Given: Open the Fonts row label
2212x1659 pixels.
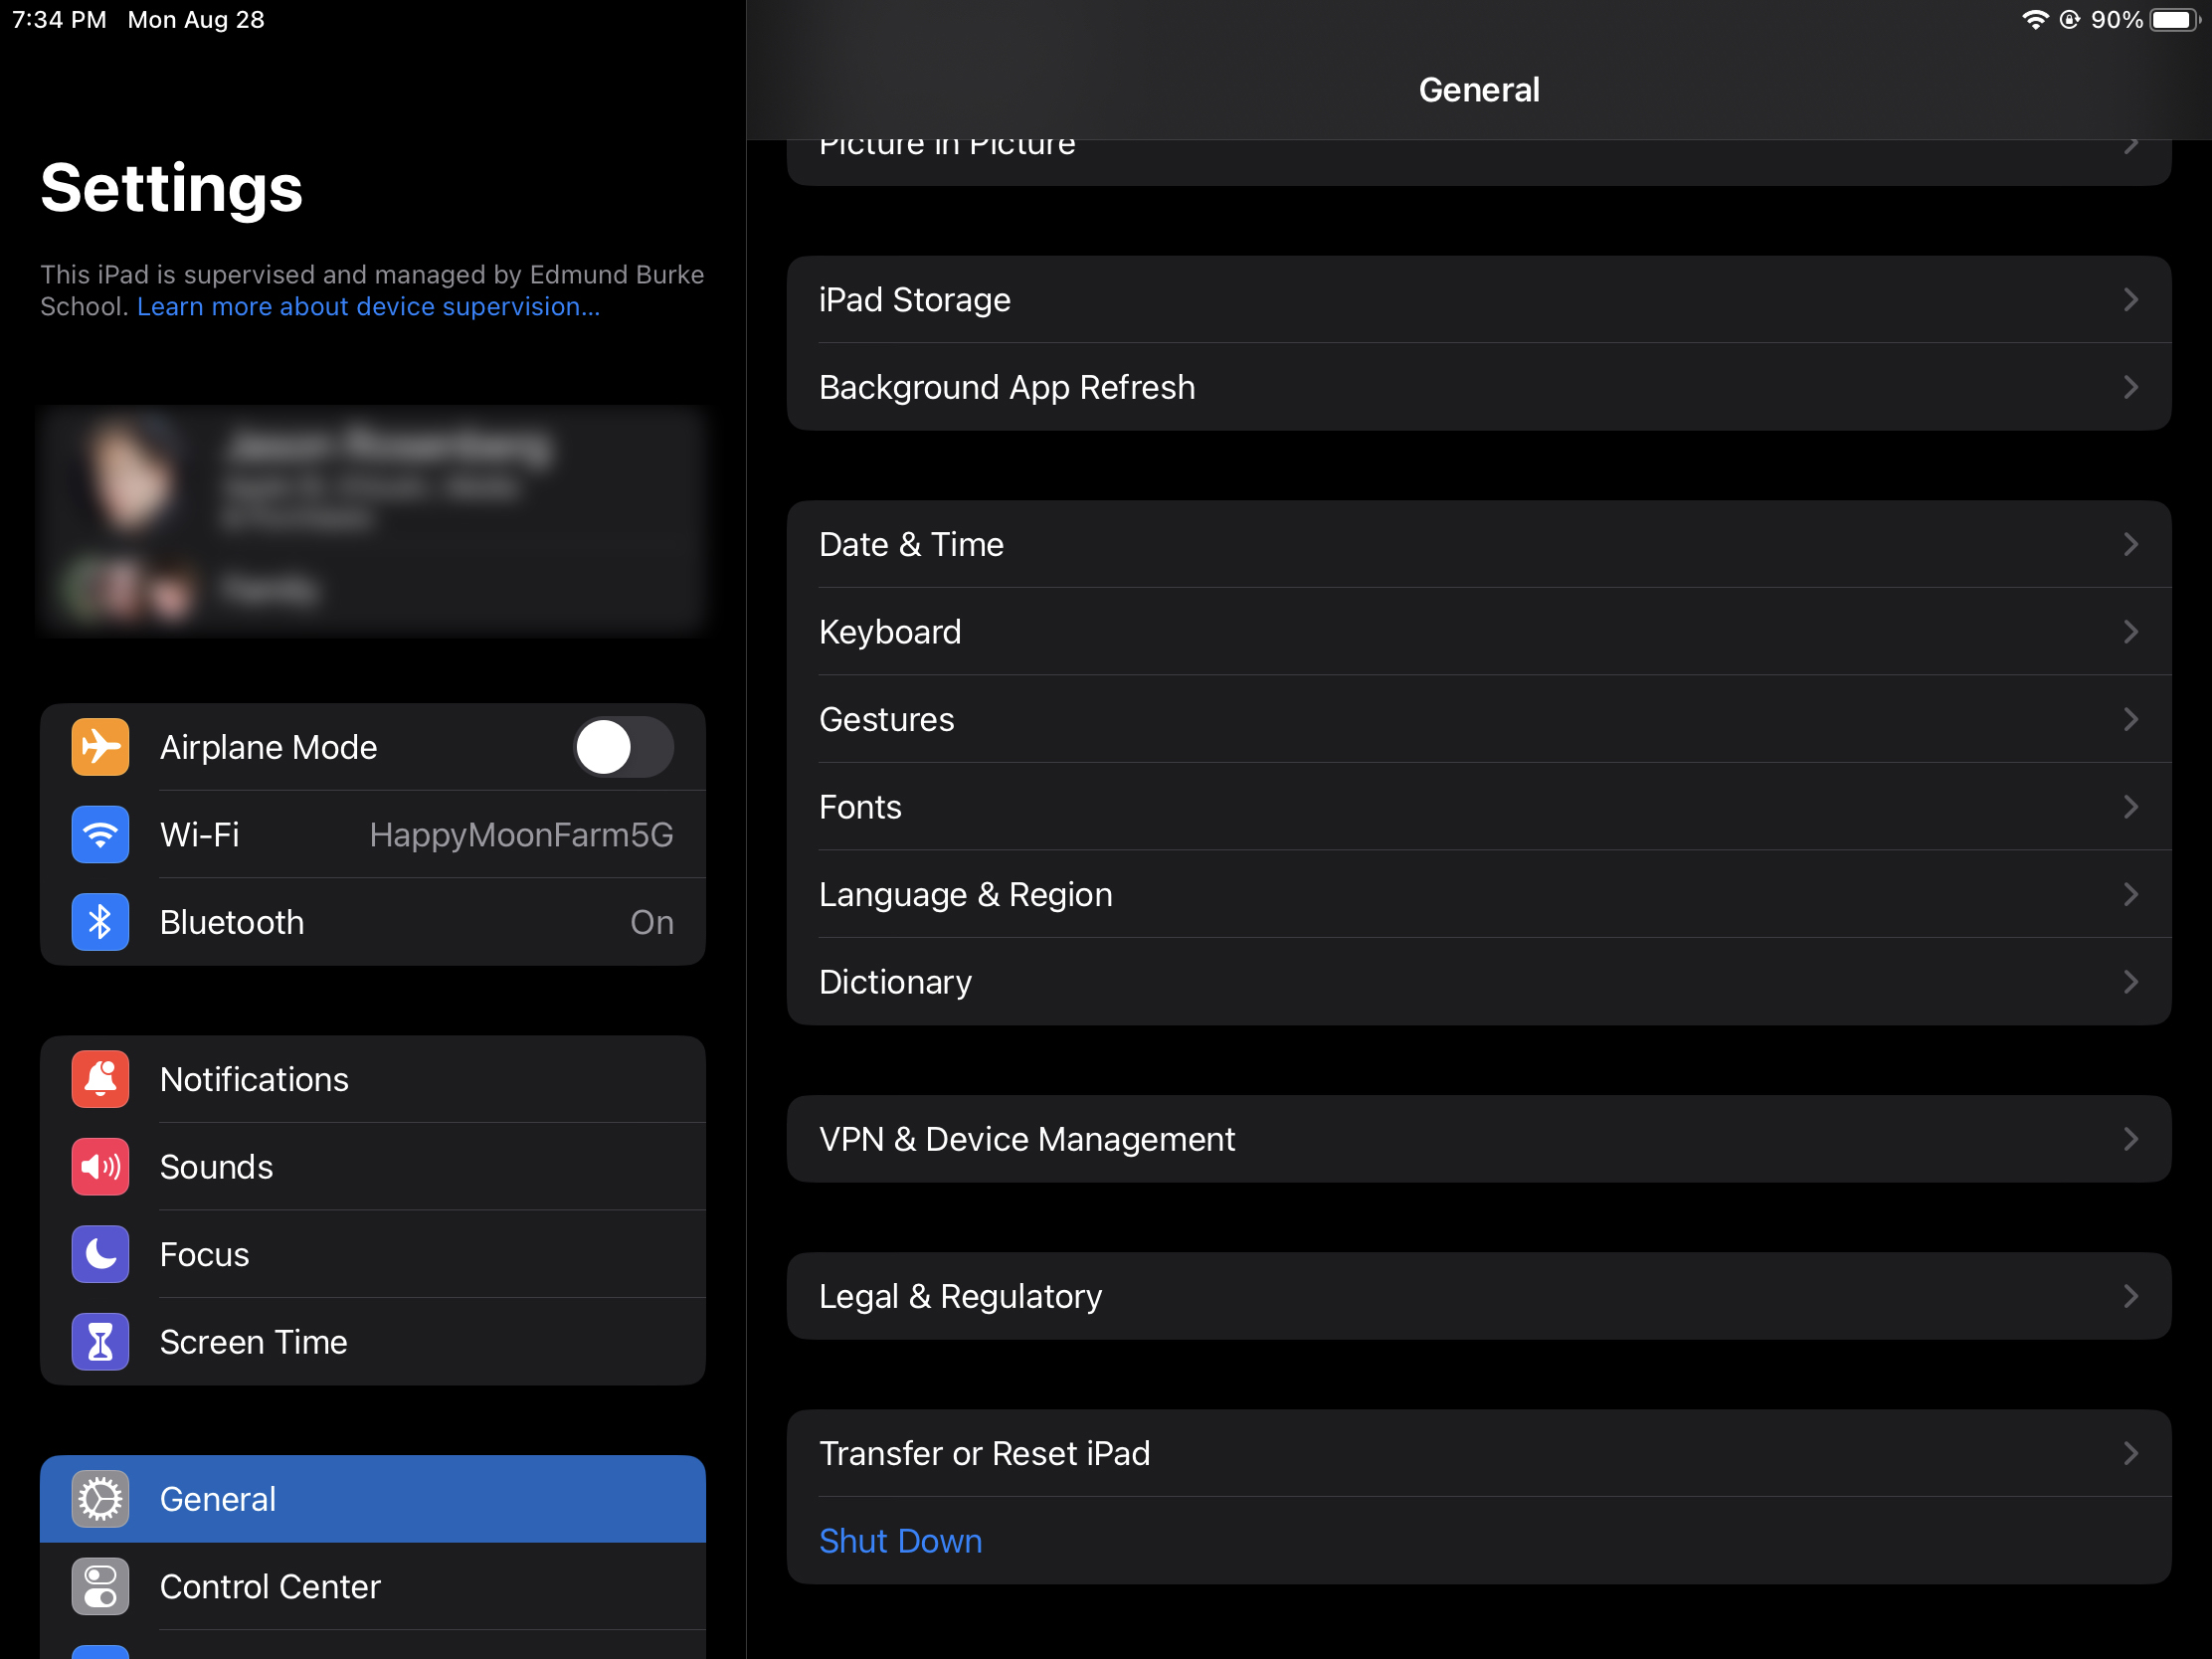Looking at the screenshot, I should 860,807.
